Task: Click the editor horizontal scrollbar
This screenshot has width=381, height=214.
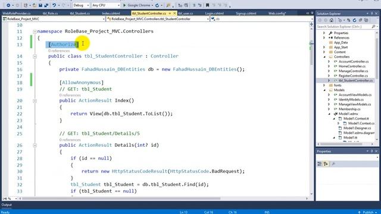Action: click(x=121, y=199)
